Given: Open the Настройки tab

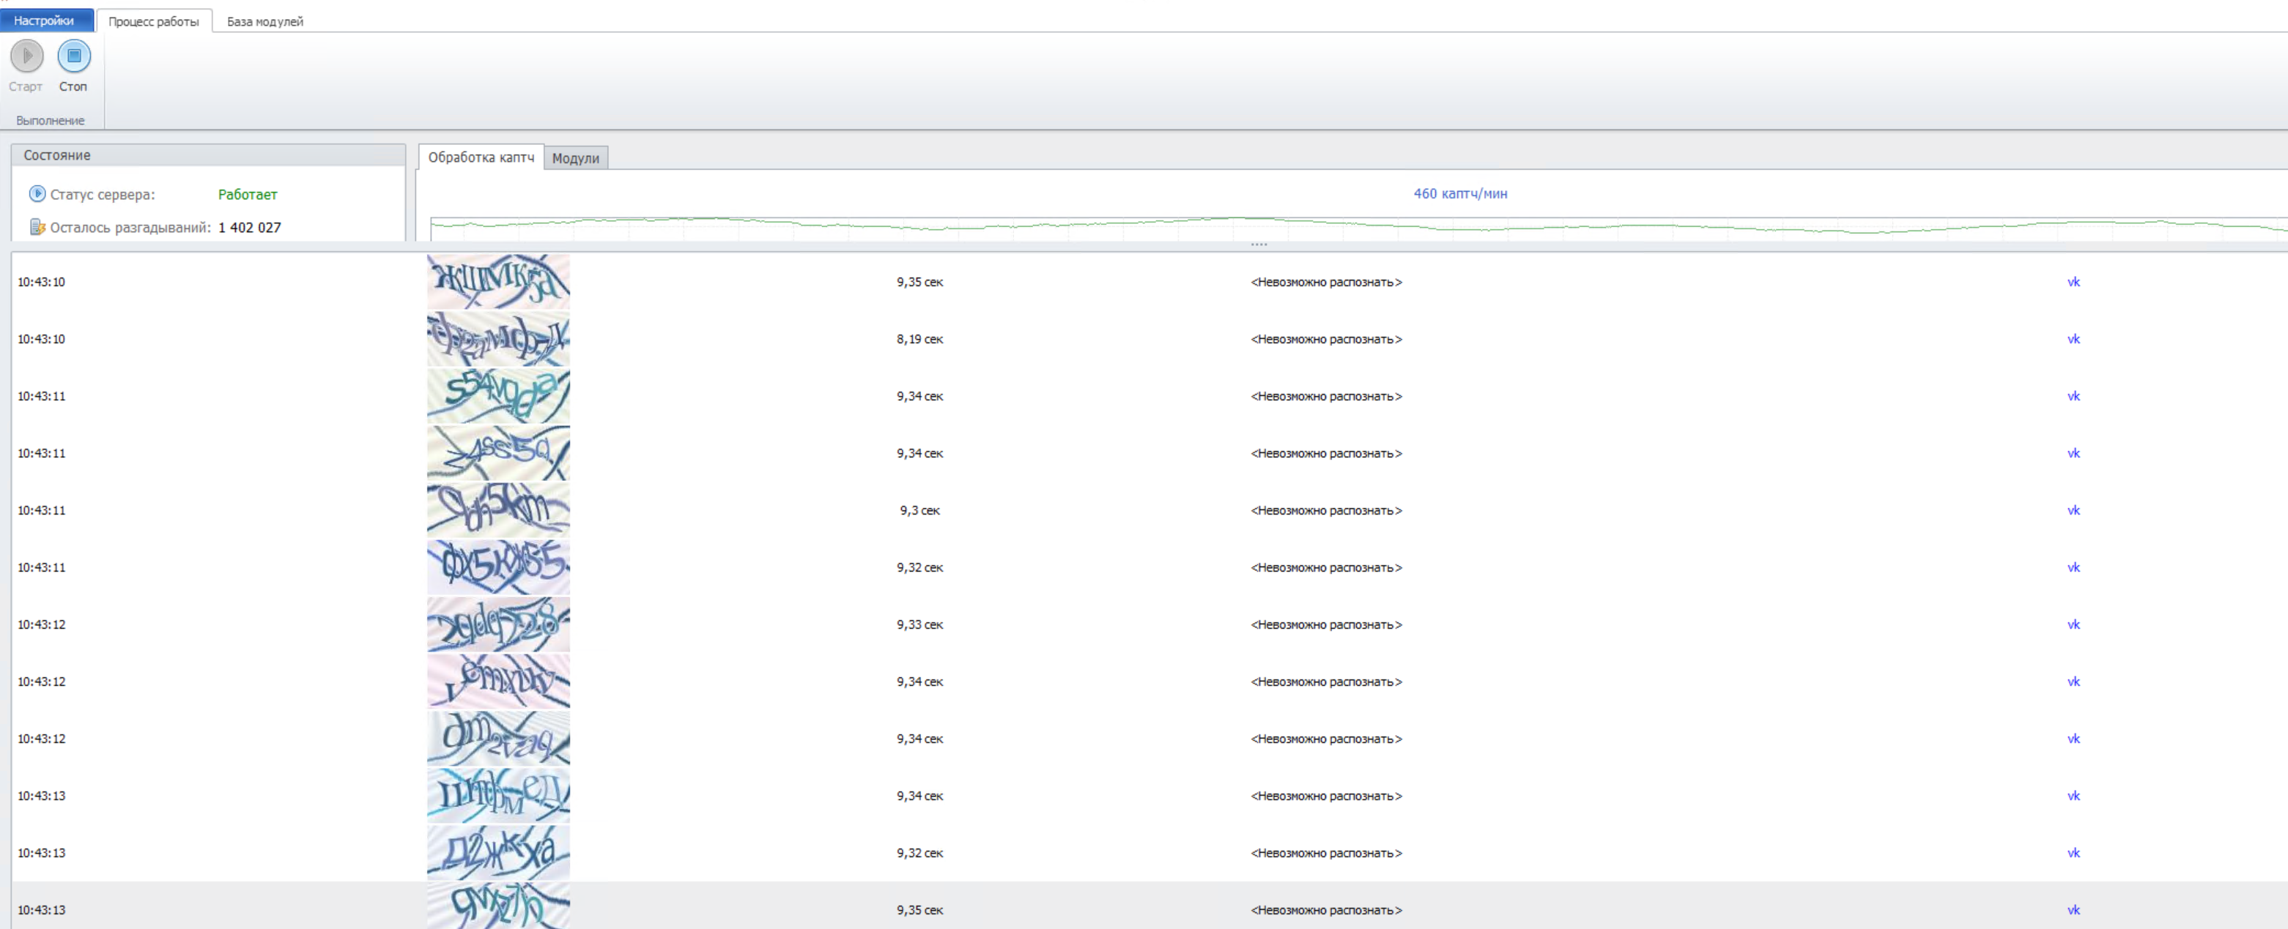Looking at the screenshot, I should [45, 20].
